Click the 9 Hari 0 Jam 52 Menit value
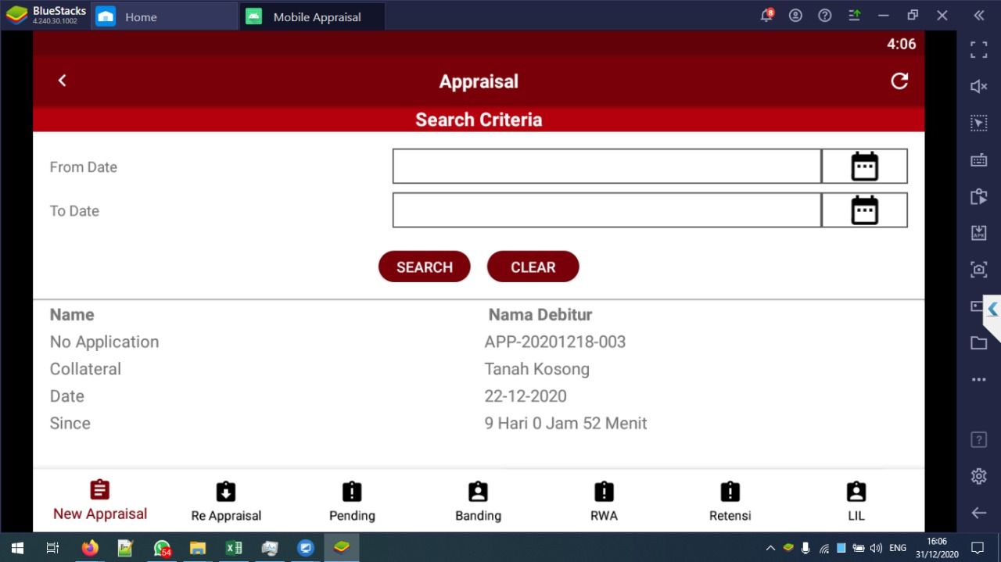The height and width of the screenshot is (562, 1001). 565,423
